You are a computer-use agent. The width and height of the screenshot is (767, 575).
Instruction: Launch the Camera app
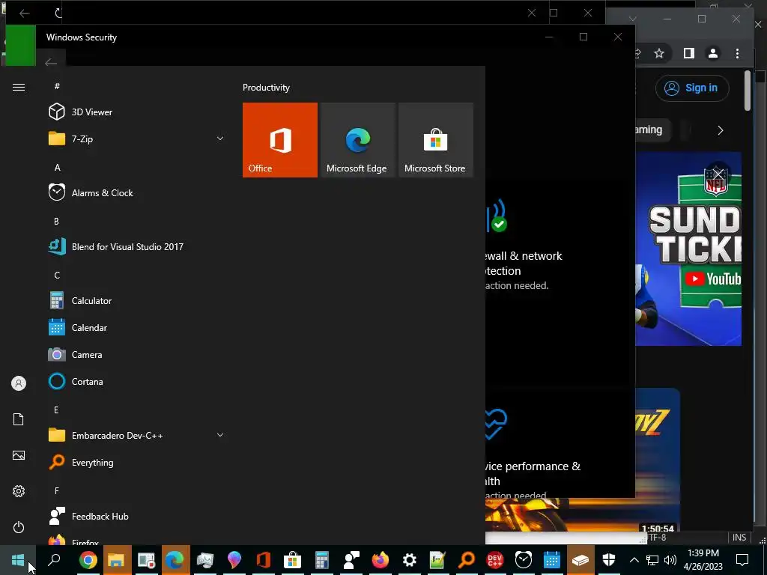pyautogui.click(x=87, y=354)
